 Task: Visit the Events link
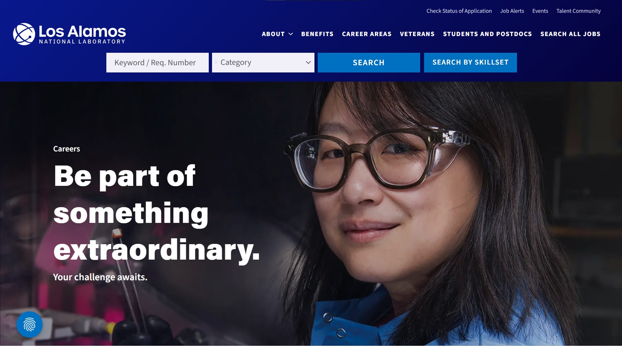(x=540, y=11)
